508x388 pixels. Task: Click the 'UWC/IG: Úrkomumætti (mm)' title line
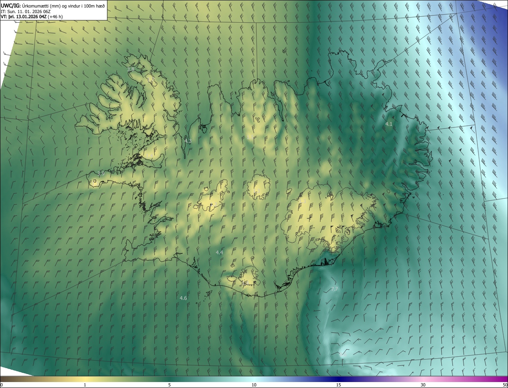tap(53, 5)
